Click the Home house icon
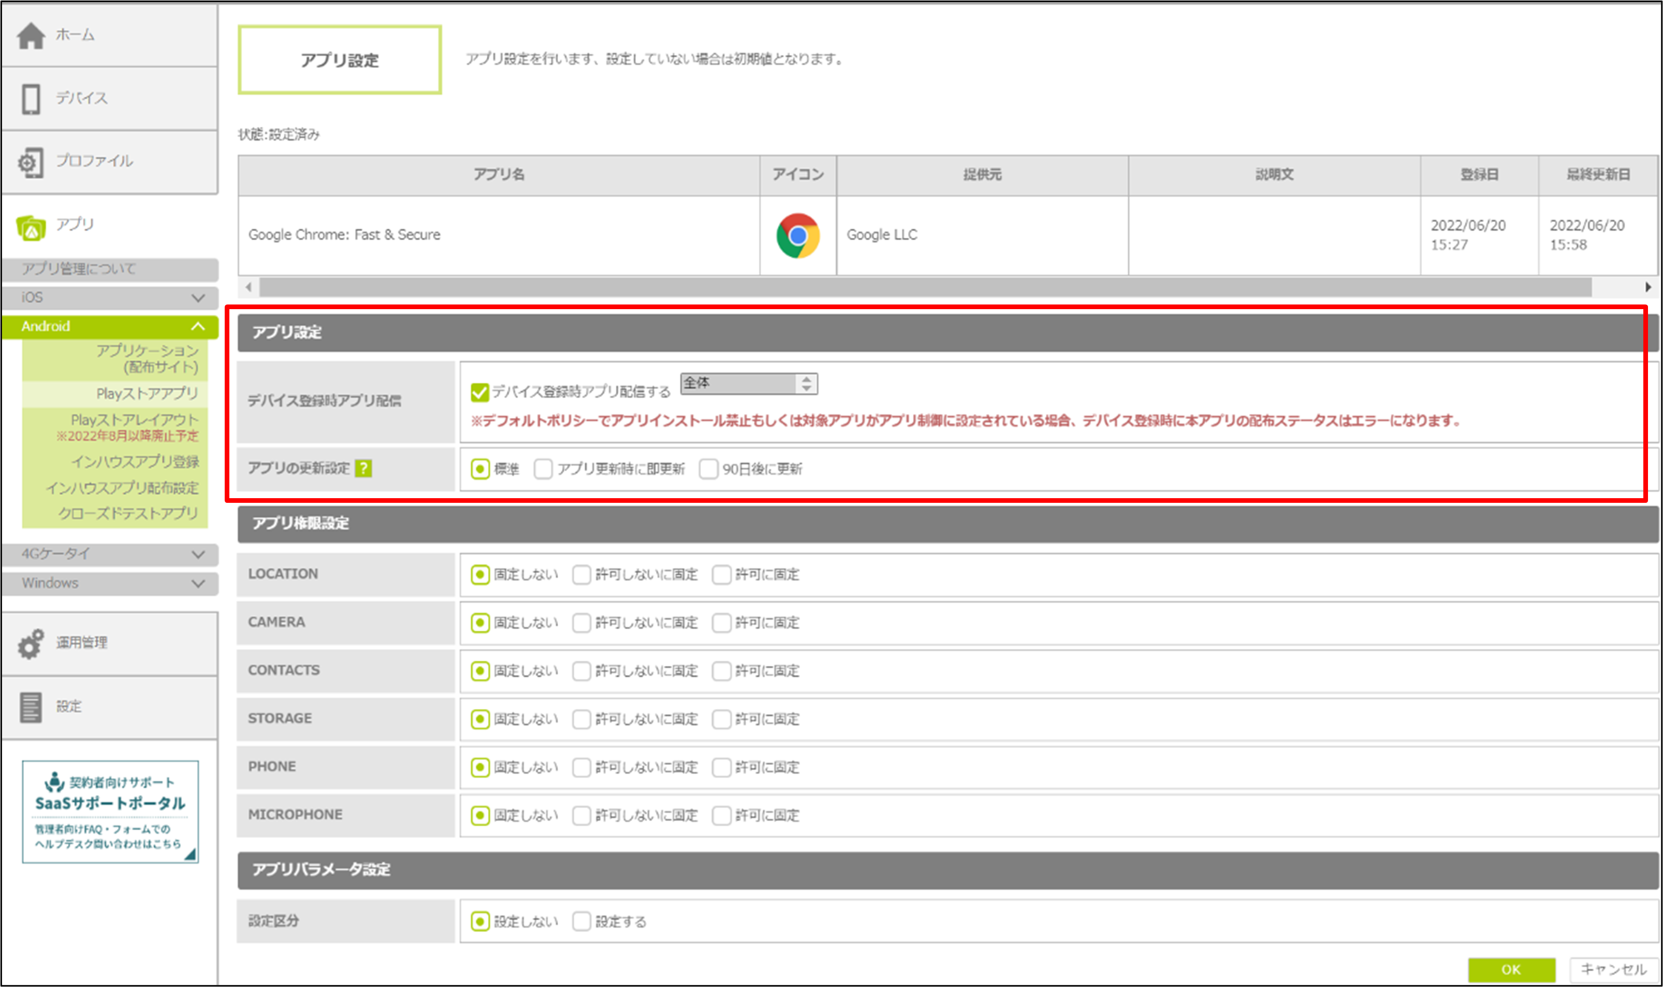Image resolution: width=1663 pixels, height=987 pixels. pyautogui.click(x=31, y=35)
